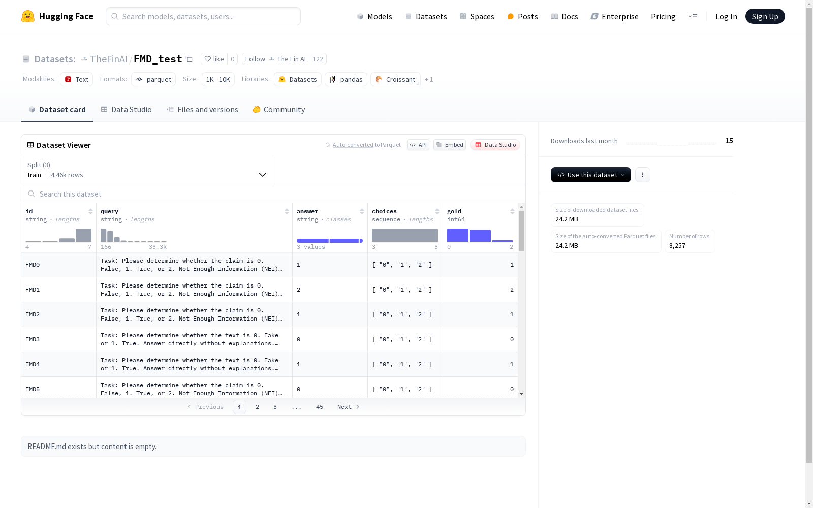
Task: Sort the answer column
Action: (x=362, y=211)
